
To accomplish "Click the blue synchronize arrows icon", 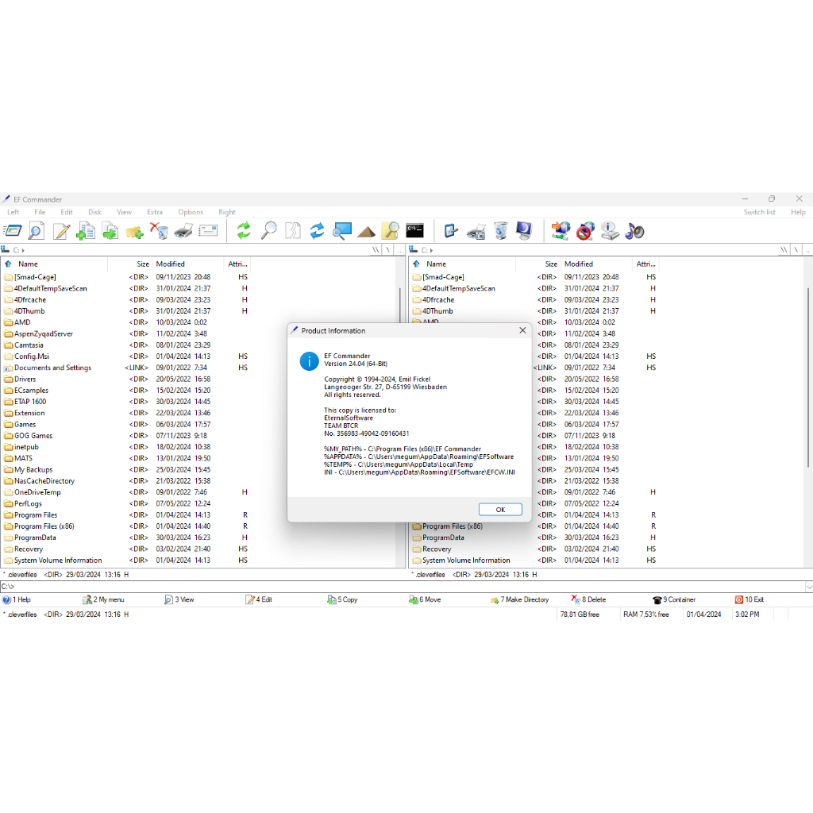I will pos(318,231).
